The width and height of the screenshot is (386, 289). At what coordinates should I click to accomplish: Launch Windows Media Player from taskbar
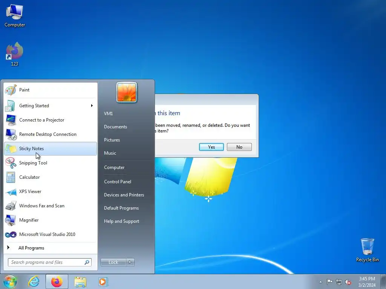point(103,281)
